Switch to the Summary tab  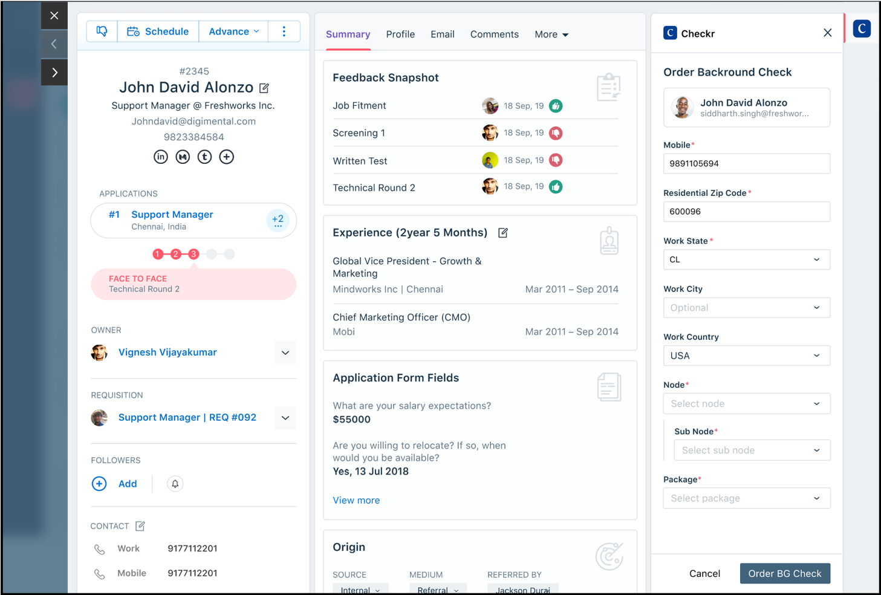(x=348, y=34)
